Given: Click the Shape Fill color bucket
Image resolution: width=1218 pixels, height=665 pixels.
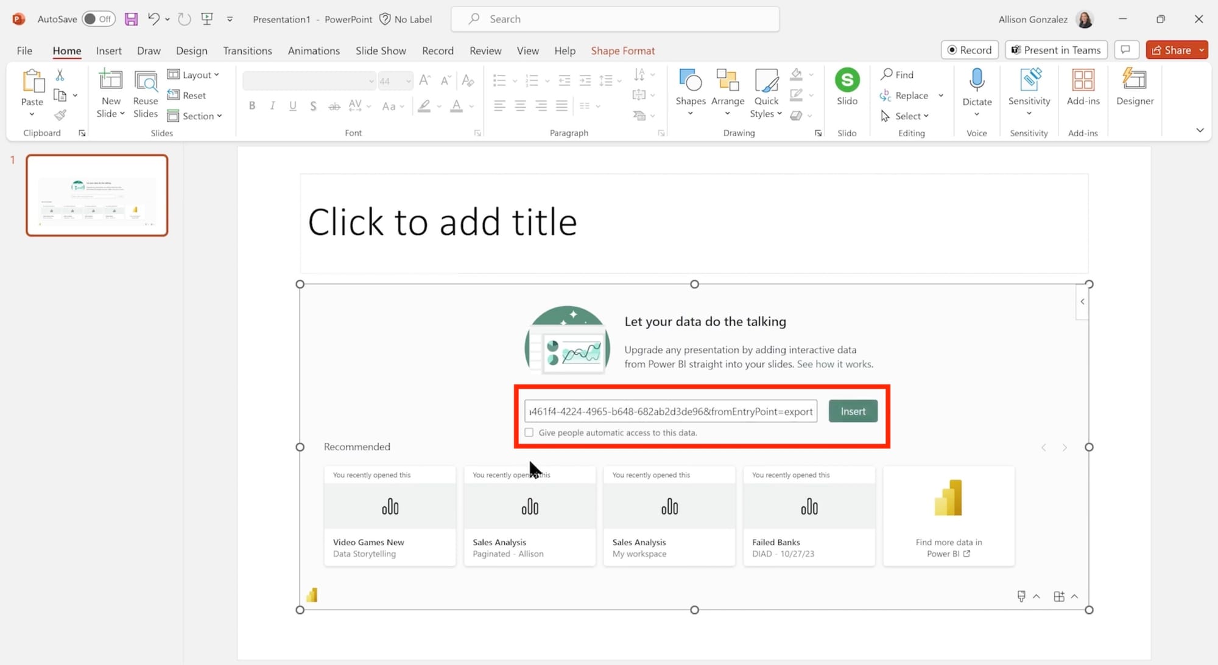Looking at the screenshot, I should (x=796, y=74).
